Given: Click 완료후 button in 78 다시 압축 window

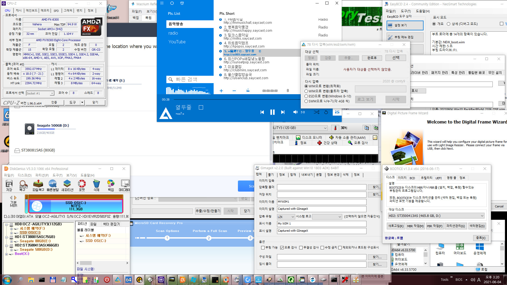Looking at the screenshot, I should [x=372, y=58].
